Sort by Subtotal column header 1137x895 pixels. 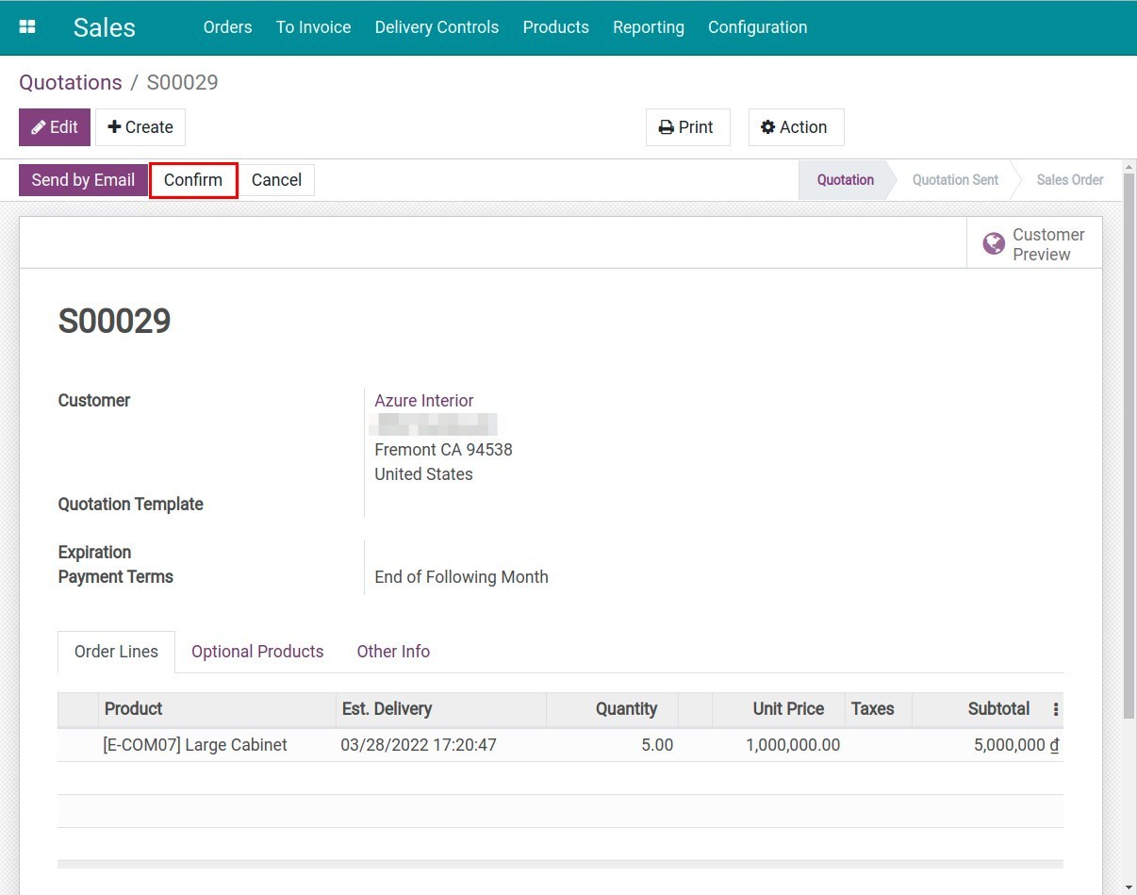coord(980,709)
